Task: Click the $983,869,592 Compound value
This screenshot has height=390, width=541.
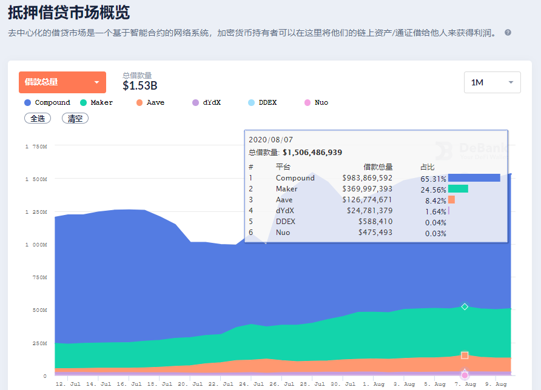Action: [367, 178]
